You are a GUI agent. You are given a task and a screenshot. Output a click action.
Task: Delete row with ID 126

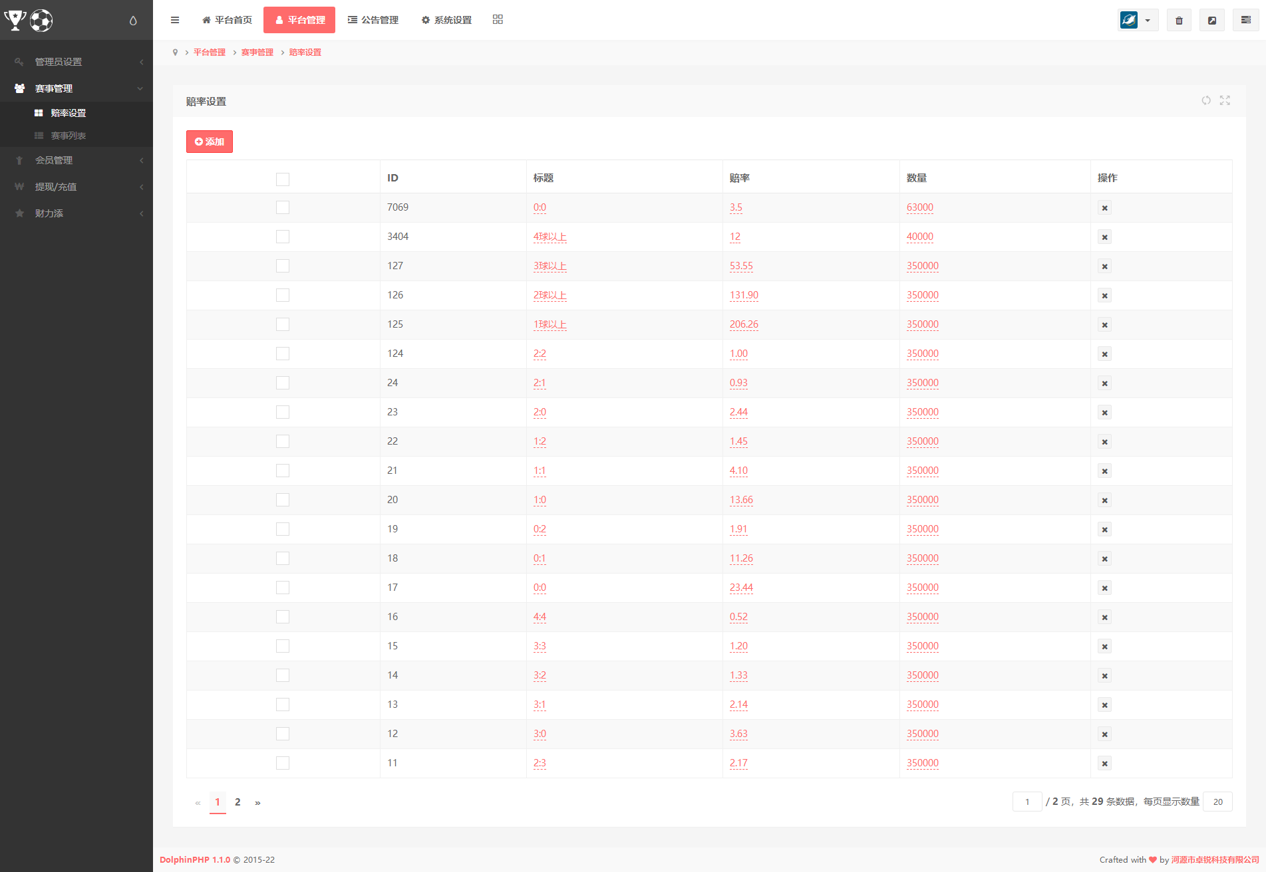(x=1104, y=296)
